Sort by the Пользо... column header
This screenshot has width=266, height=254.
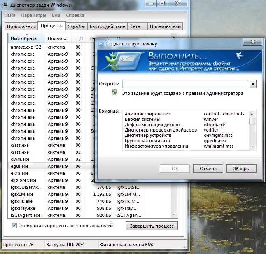coord(58,38)
